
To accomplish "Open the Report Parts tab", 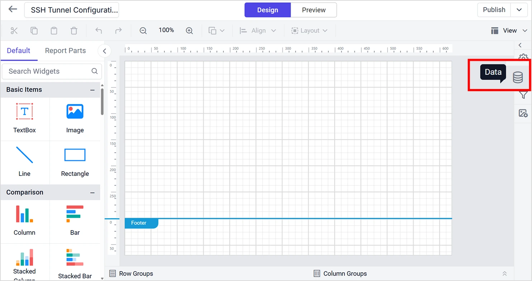I will 65,51.
